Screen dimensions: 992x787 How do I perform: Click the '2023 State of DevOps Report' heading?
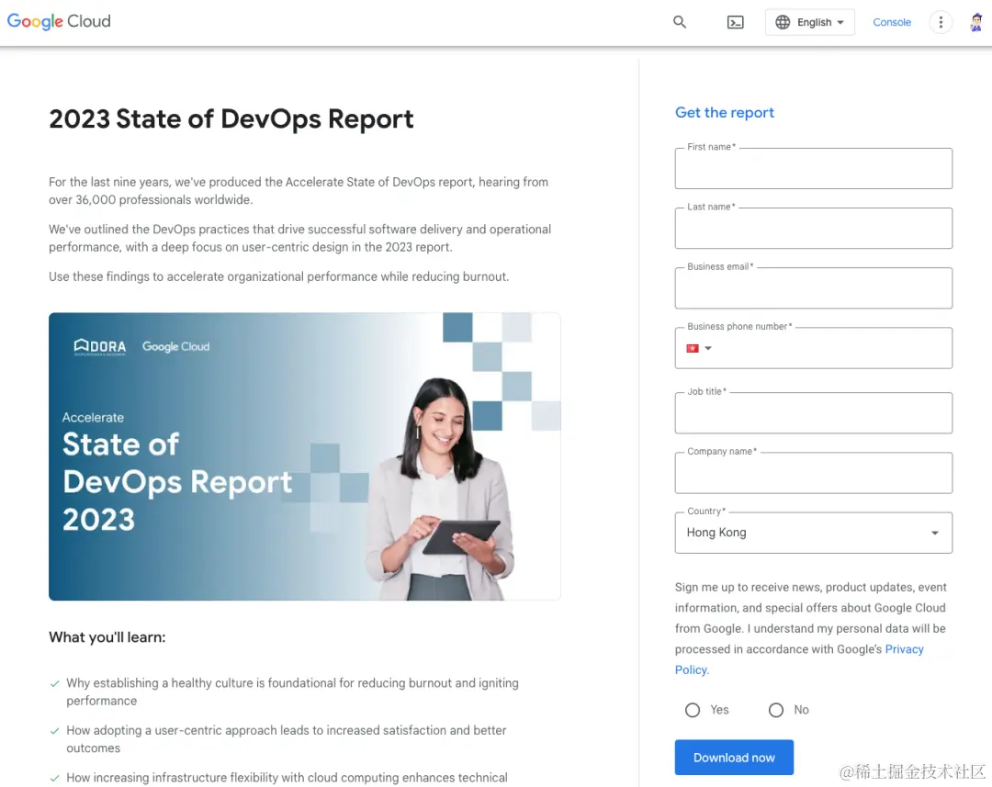(231, 119)
